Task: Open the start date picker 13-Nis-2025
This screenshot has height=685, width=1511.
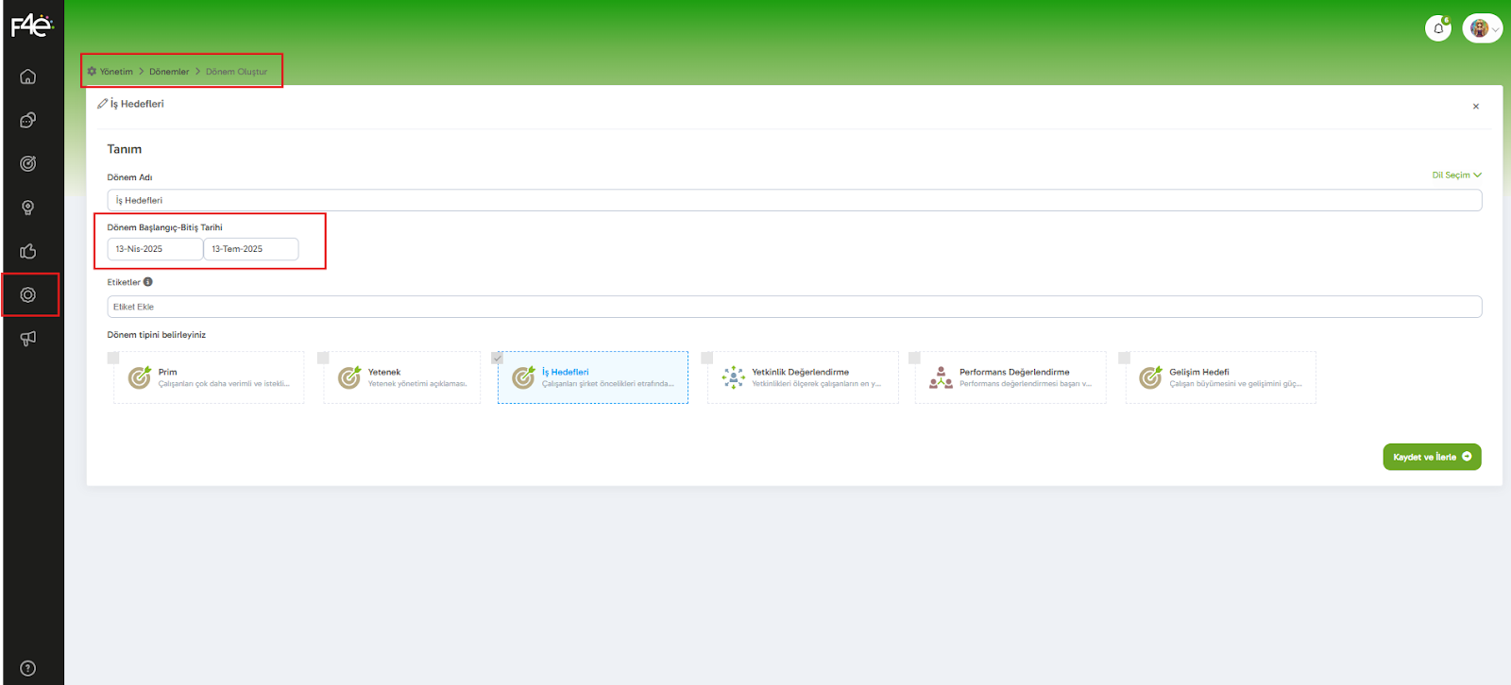Action: [x=155, y=249]
